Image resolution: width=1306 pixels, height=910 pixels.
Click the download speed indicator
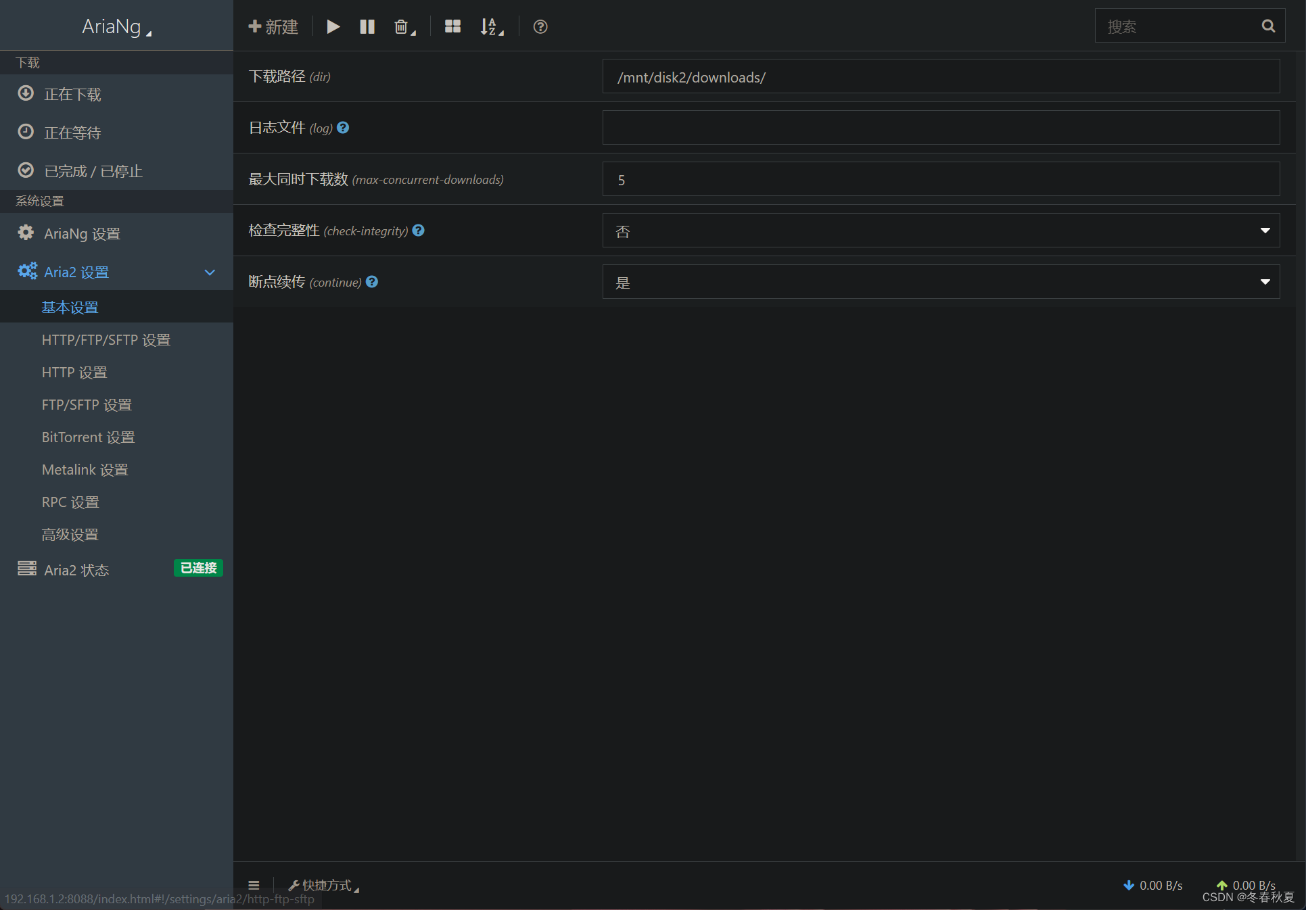tap(1152, 885)
